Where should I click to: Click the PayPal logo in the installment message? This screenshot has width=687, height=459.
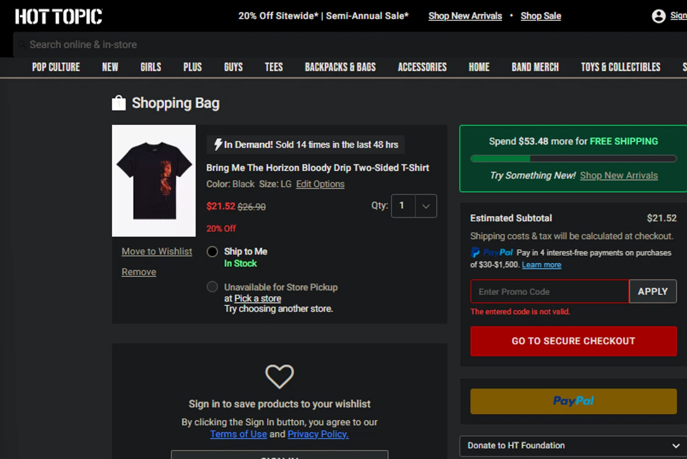[x=491, y=252]
